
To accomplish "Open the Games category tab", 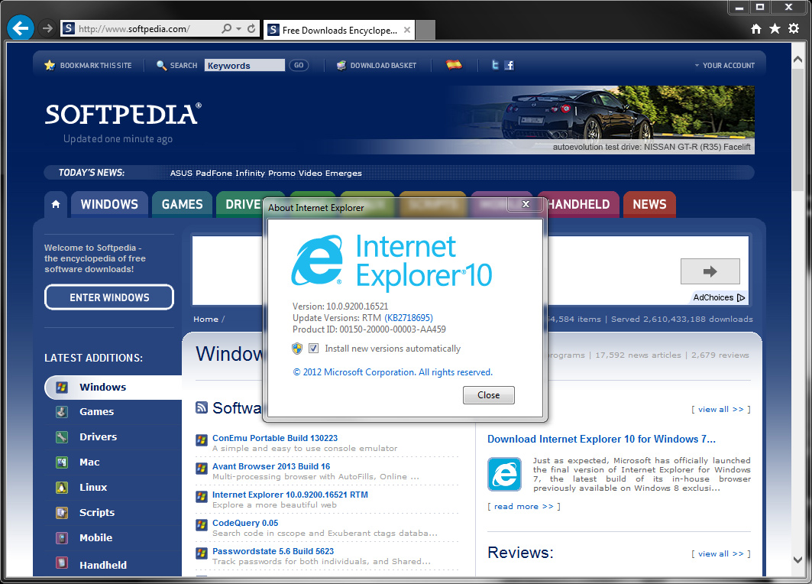I will 182,204.
